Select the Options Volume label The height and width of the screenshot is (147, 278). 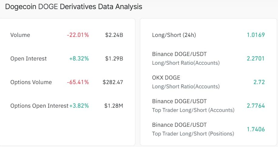(x=31, y=82)
